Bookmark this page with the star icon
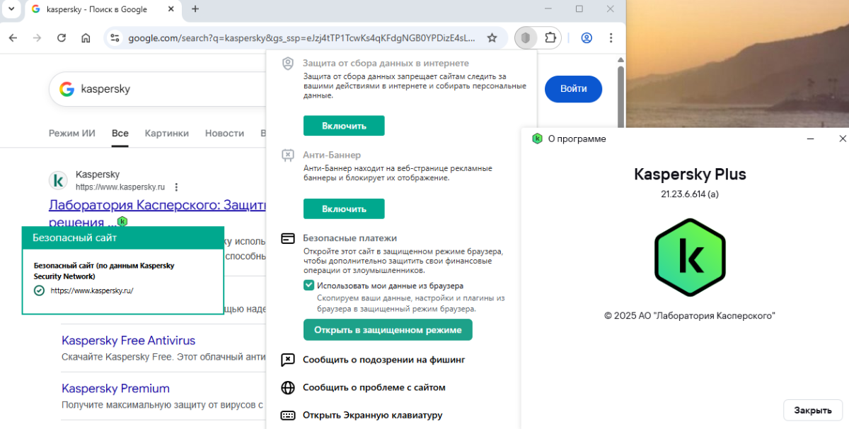 (x=492, y=38)
